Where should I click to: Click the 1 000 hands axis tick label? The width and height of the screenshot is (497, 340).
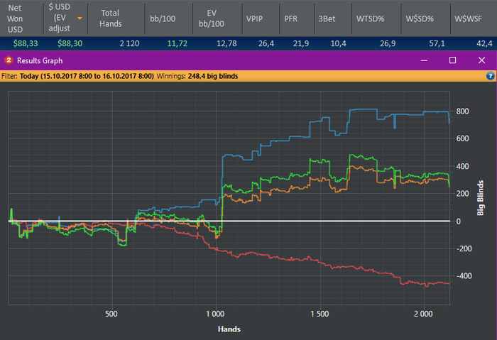click(x=215, y=314)
